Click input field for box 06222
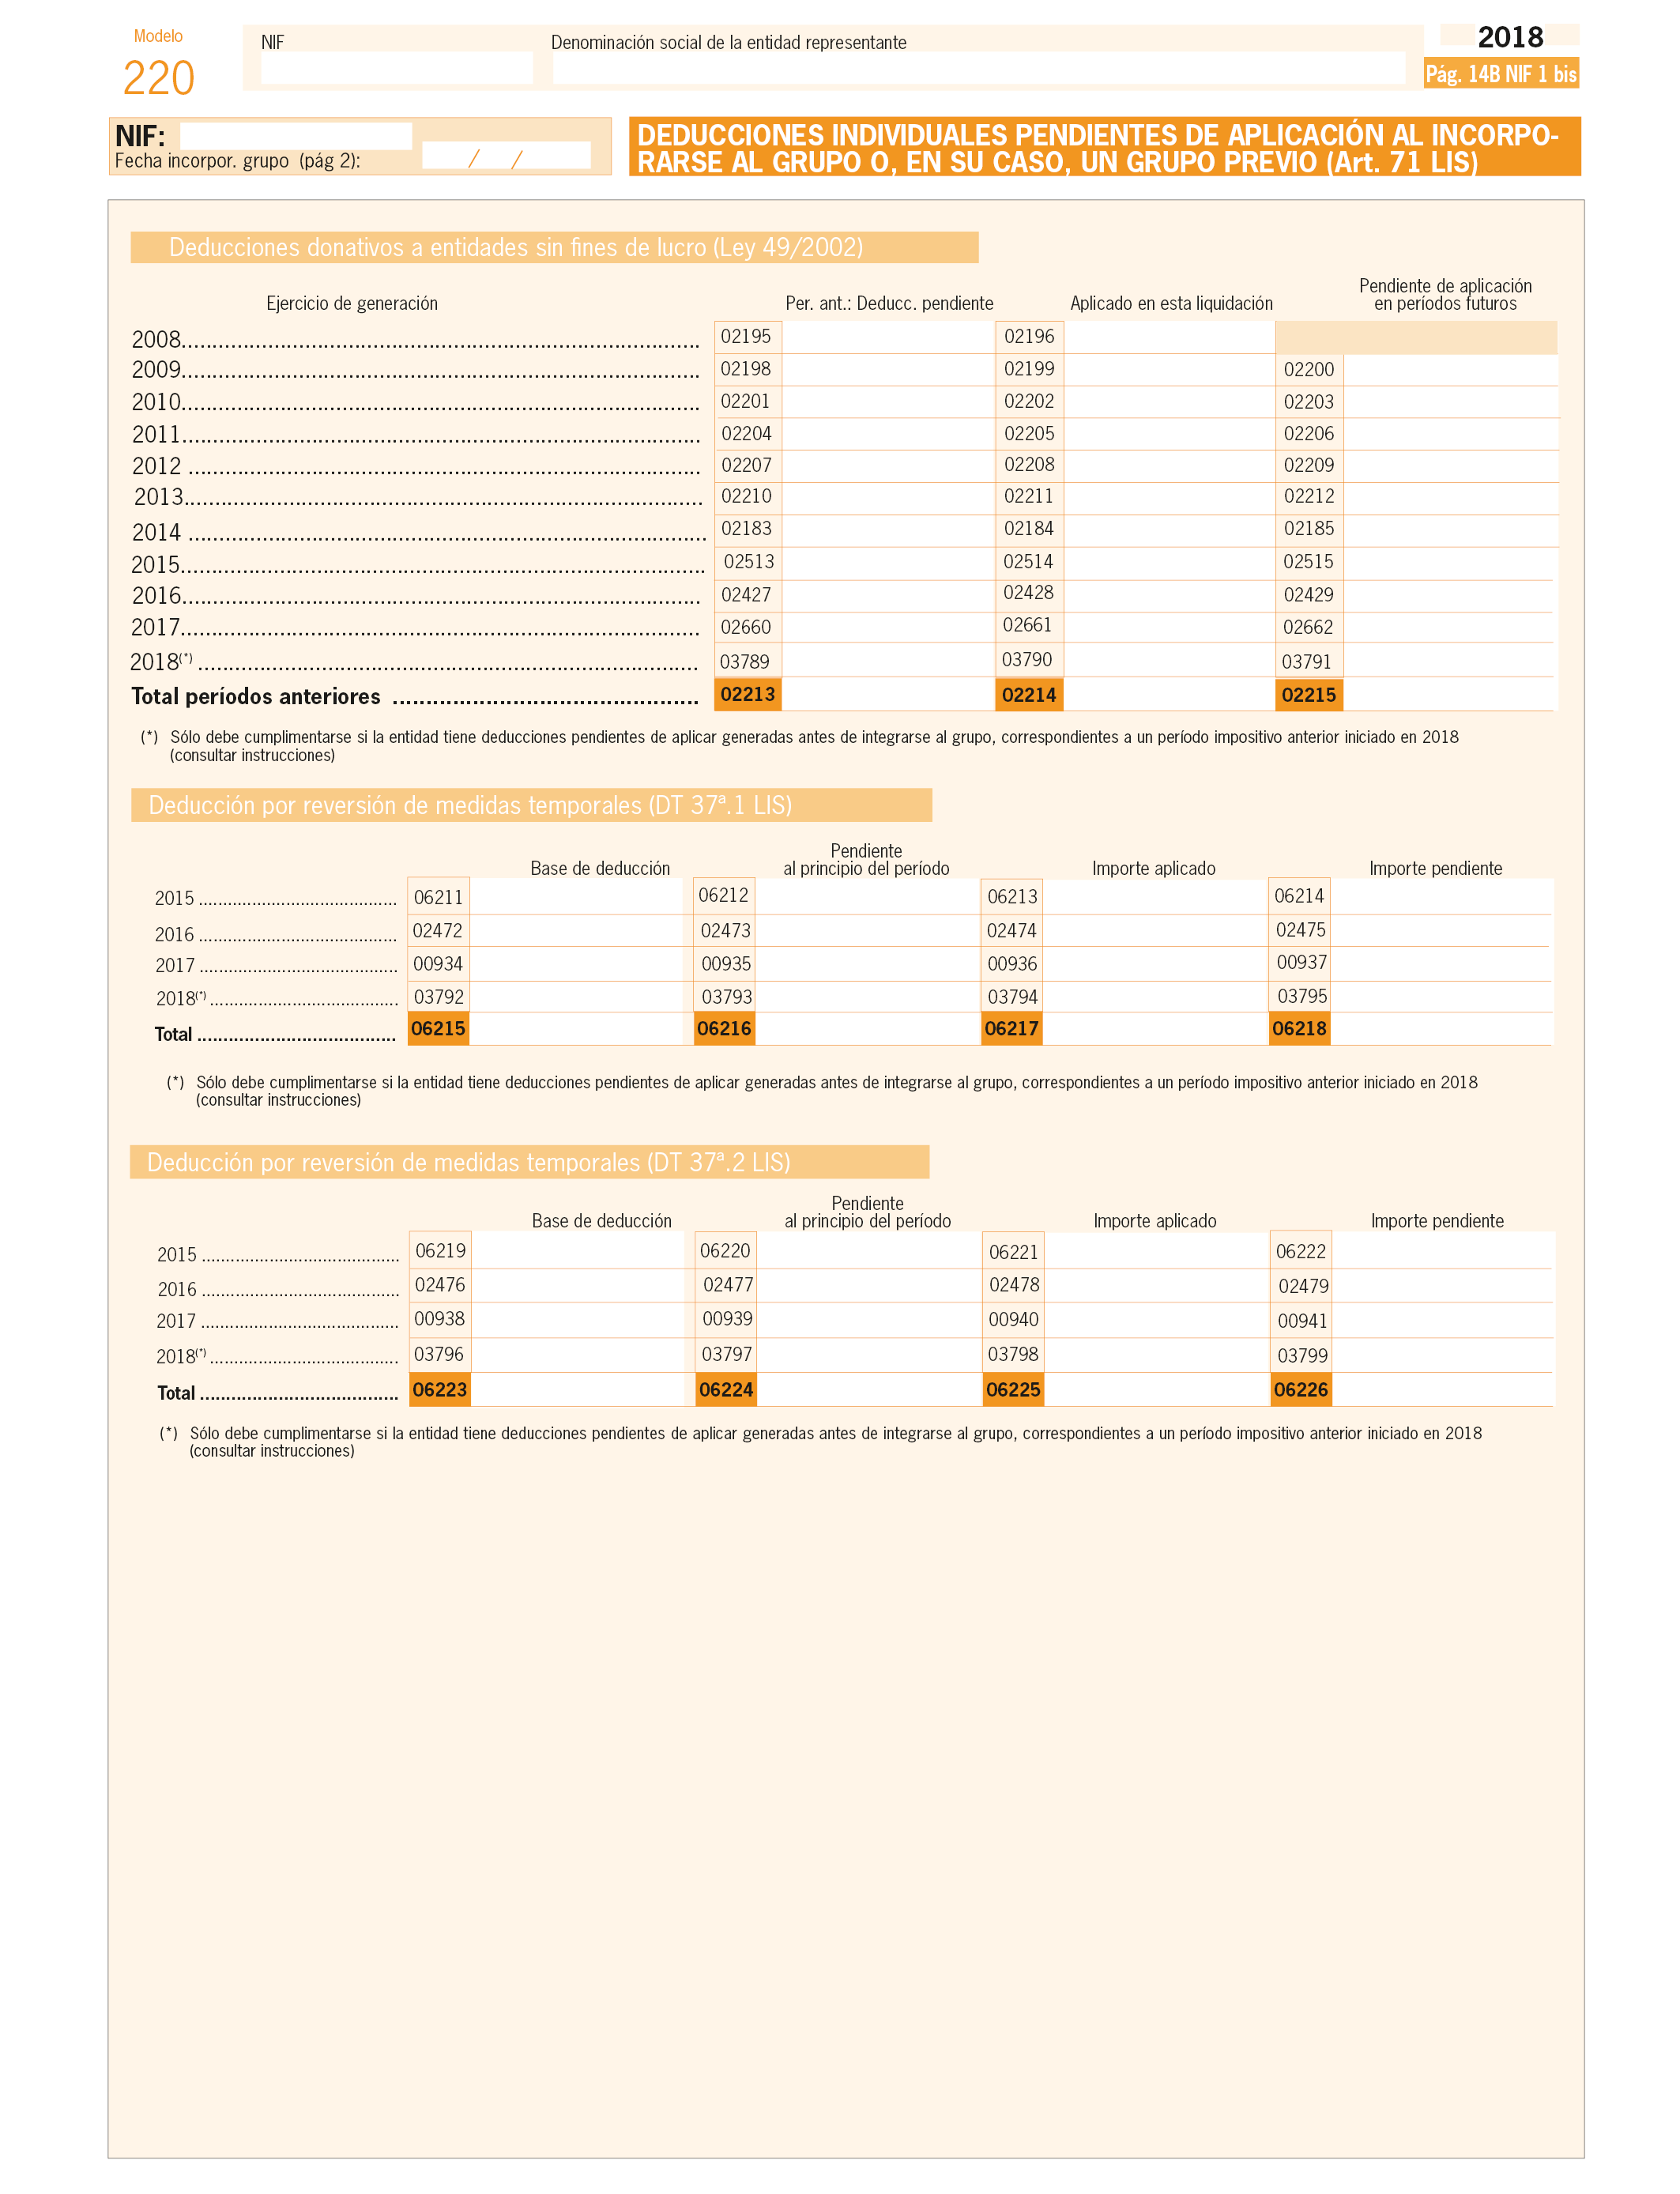Viewport: 1680px width, 2194px height. pyautogui.click(x=1443, y=1251)
